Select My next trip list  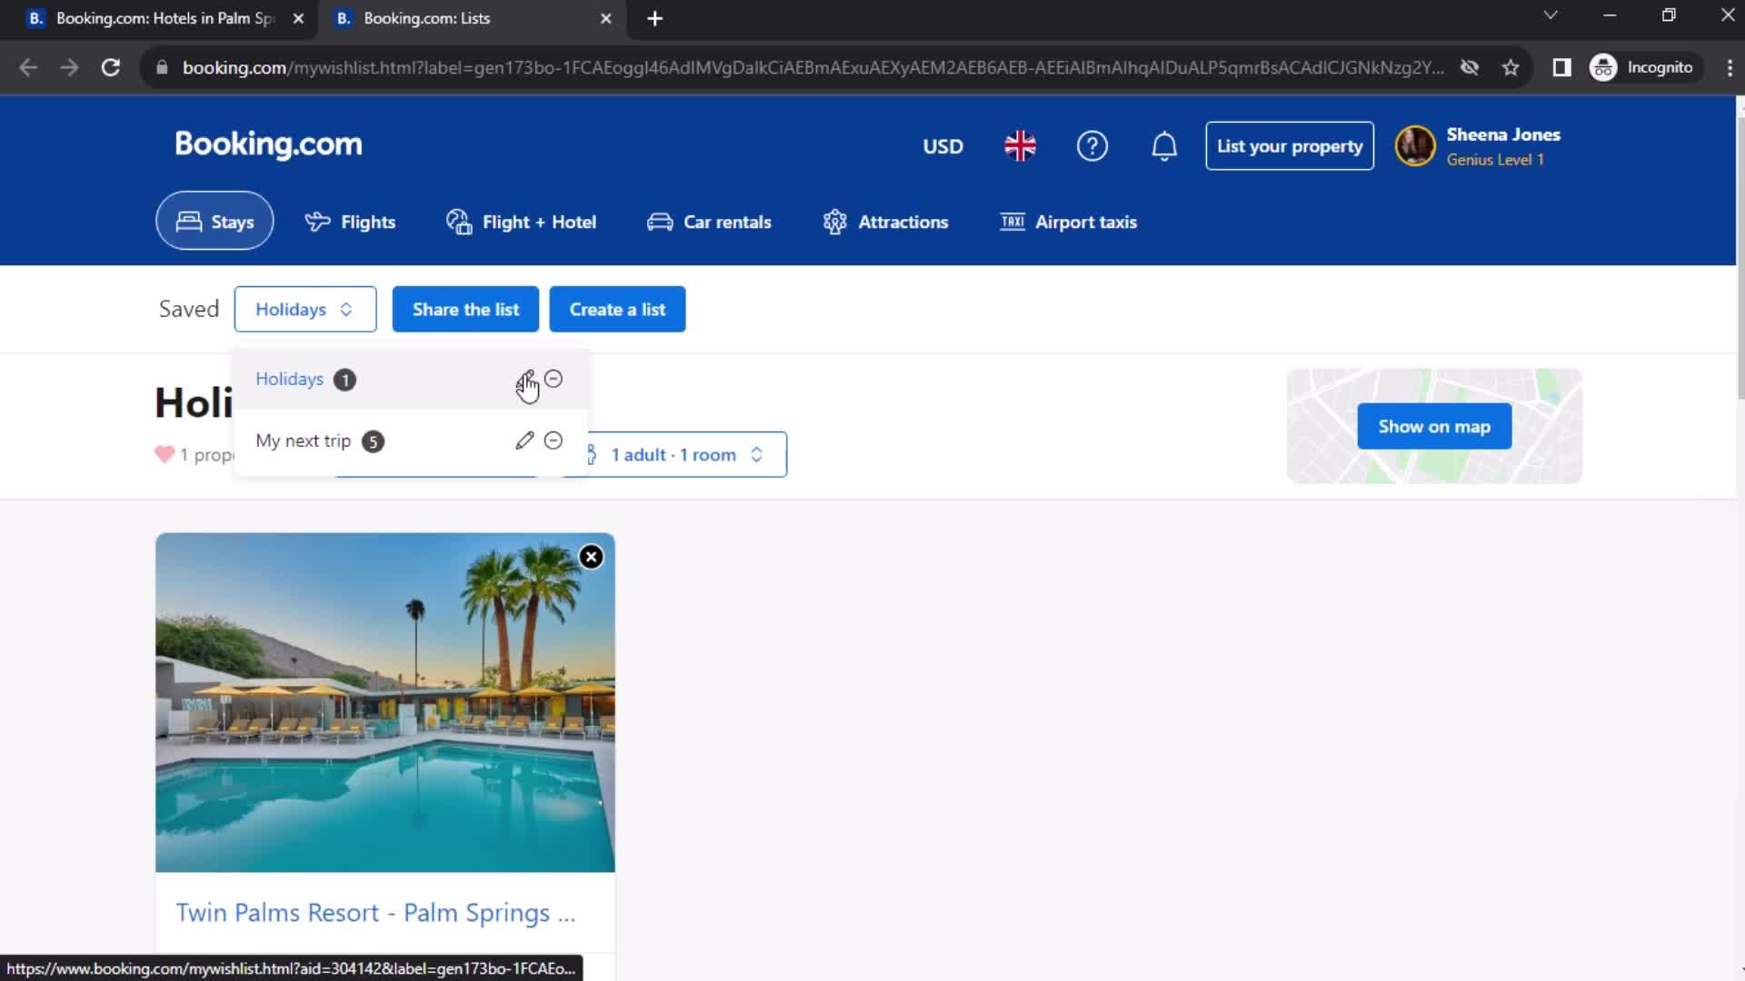tap(304, 440)
